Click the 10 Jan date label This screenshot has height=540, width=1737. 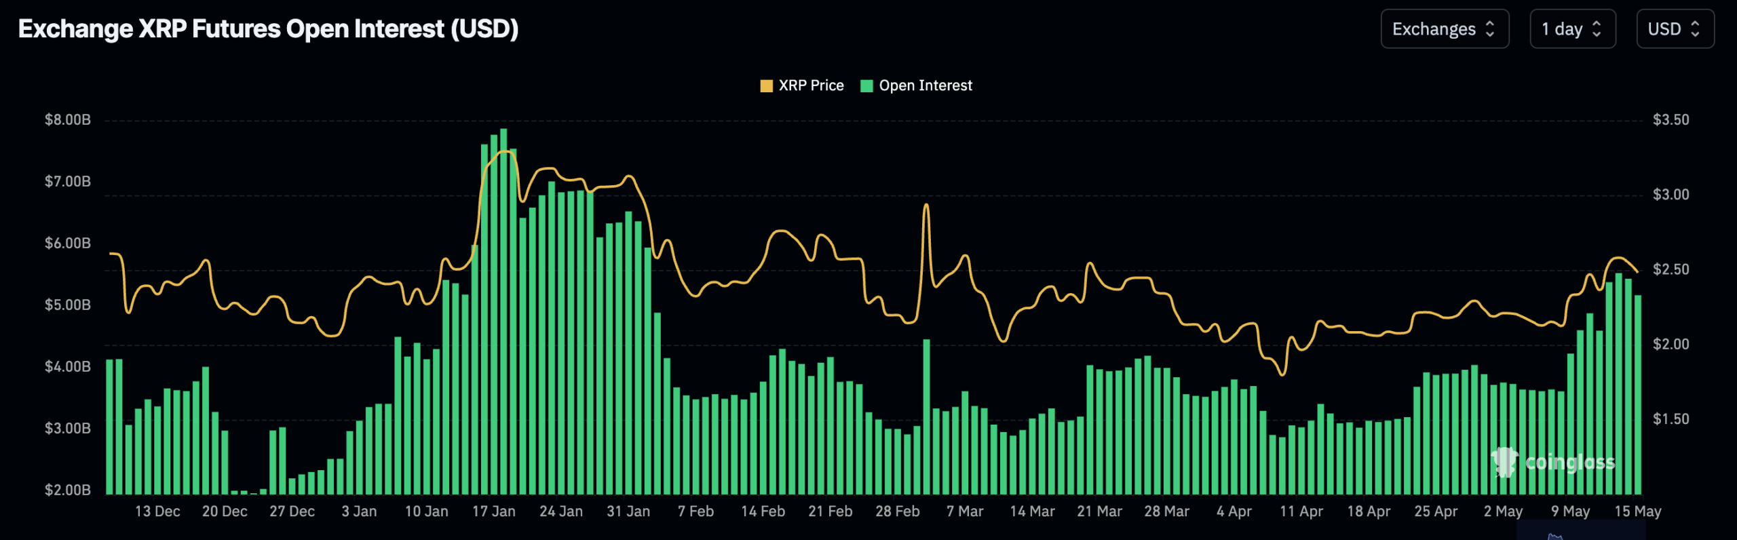pyautogui.click(x=426, y=512)
